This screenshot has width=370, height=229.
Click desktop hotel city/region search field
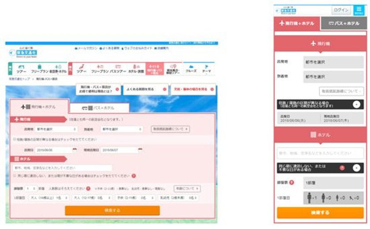63,168
